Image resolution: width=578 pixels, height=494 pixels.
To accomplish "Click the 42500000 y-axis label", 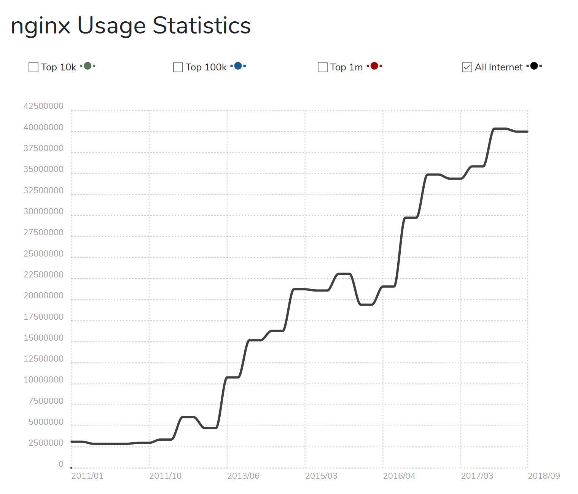I will [43, 106].
